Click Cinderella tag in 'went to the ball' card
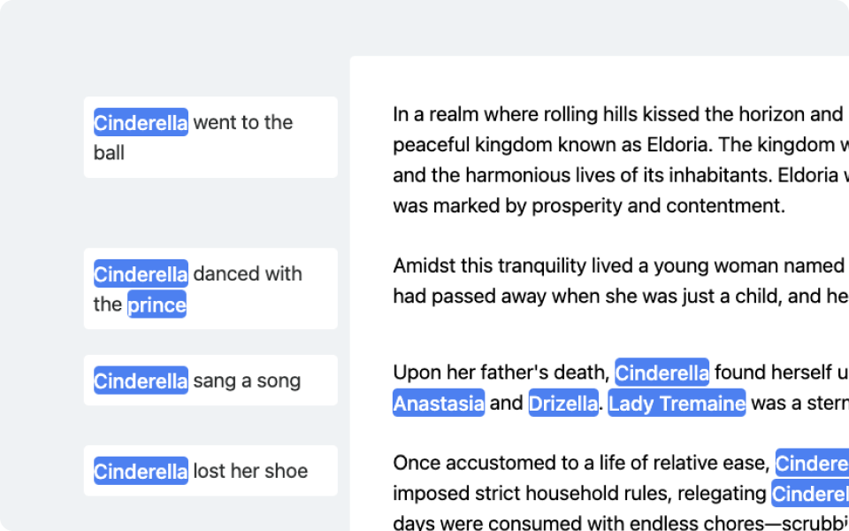849x531 pixels. (141, 122)
